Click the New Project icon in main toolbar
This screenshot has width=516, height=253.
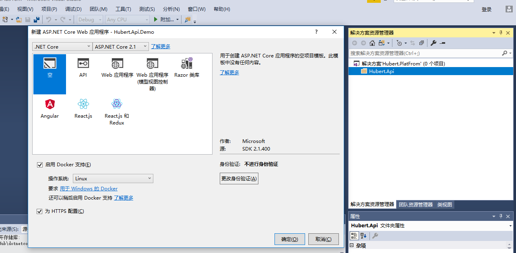coord(6,19)
